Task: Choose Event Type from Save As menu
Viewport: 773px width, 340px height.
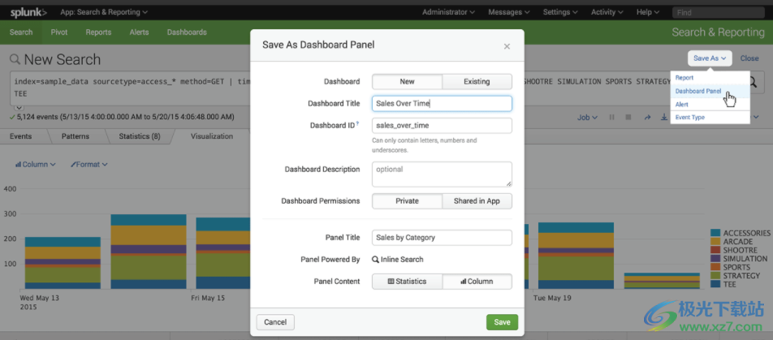Action: 710,118
